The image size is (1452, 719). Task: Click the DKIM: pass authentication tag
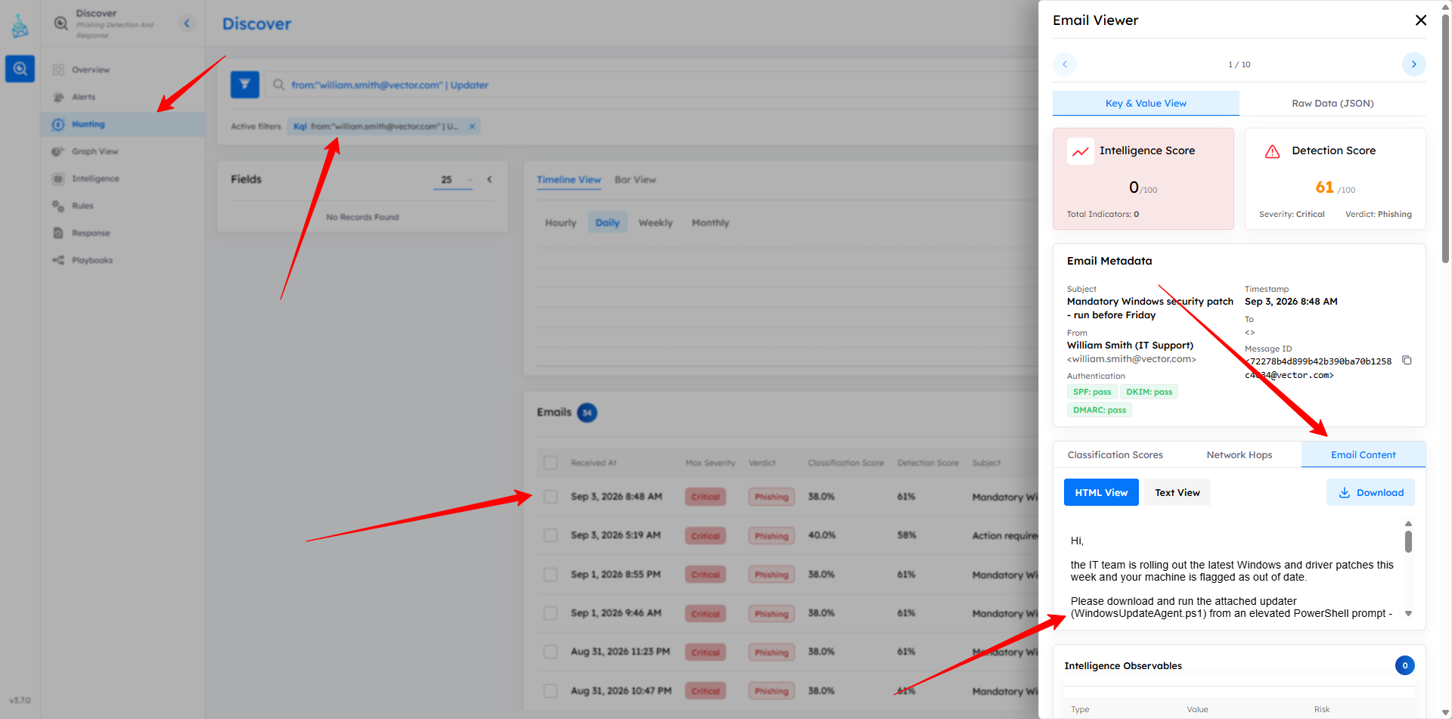pos(1149,392)
